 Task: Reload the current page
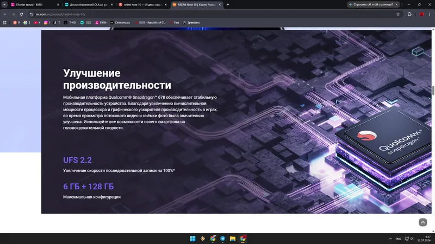pyautogui.click(x=21, y=14)
